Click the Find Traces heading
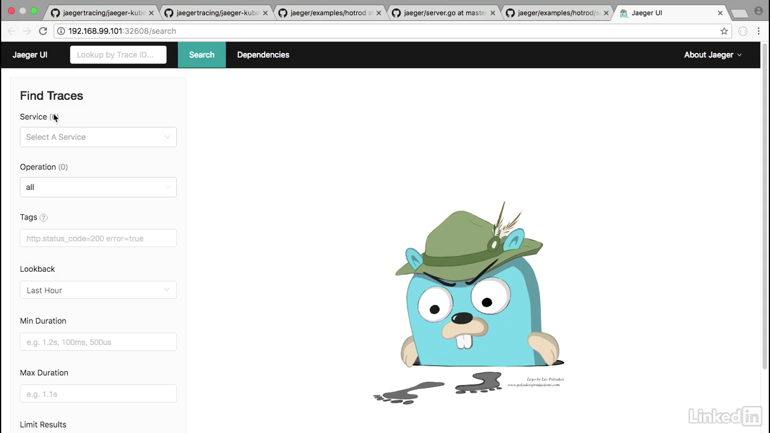770x433 pixels. pos(51,96)
